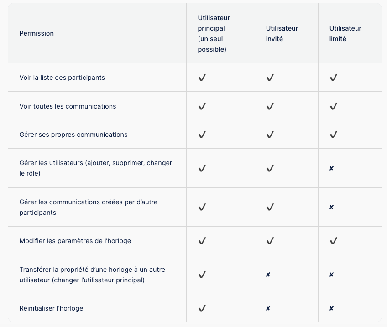Click the invited user checkmark for viewing all communications

270,106
